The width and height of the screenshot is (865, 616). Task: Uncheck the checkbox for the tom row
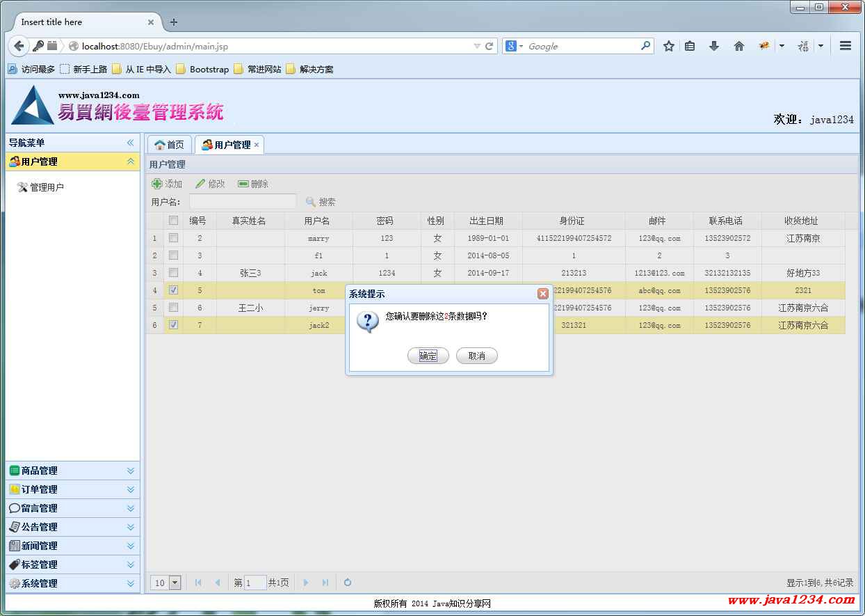click(173, 290)
